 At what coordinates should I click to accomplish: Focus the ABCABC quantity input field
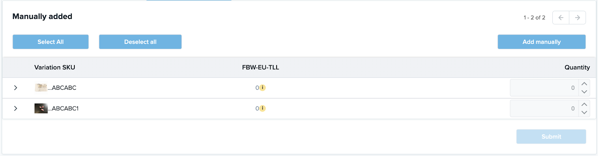(544, 88)
